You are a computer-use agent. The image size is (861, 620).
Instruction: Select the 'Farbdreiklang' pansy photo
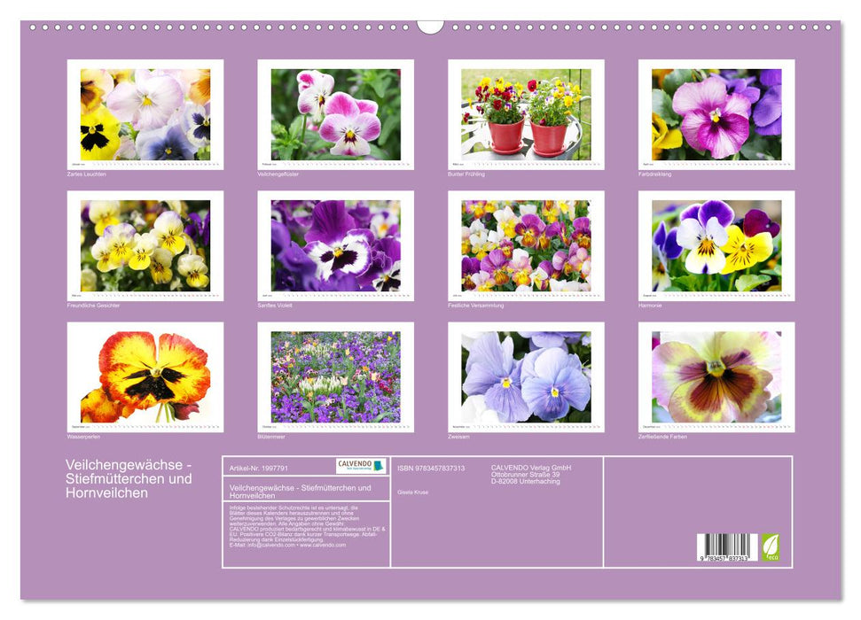coord(716,114)
